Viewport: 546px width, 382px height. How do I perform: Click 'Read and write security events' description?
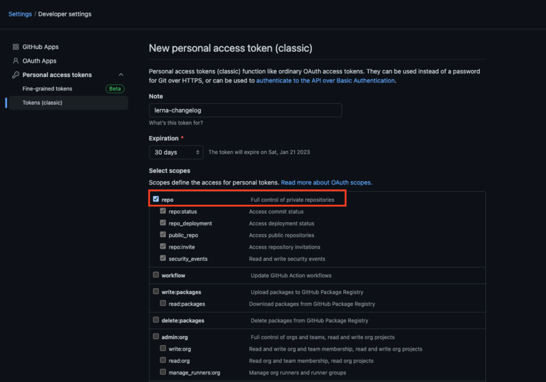(x=287, y=259)
